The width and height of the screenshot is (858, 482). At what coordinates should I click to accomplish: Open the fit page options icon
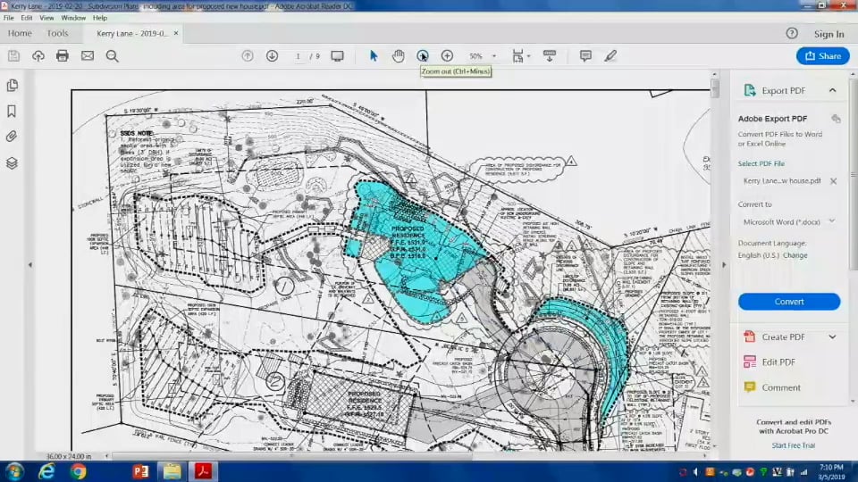click(517, 55)
